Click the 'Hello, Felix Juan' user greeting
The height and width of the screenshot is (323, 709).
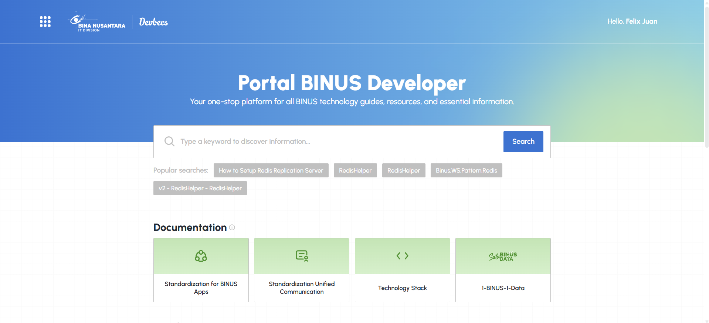pyautogui.click(x=632, y=21)
